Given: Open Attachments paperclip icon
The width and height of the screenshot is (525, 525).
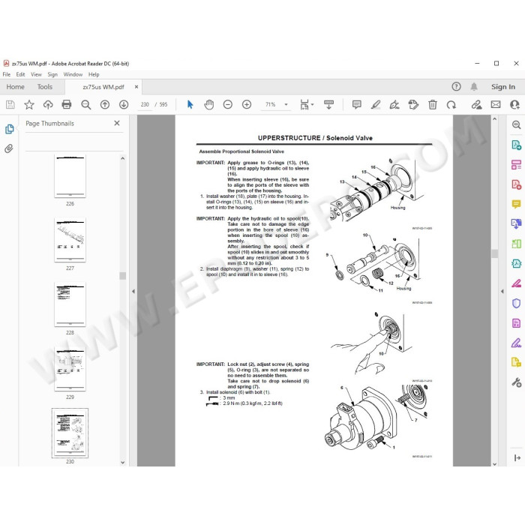Looking at the screenshot, I should 9,148.
